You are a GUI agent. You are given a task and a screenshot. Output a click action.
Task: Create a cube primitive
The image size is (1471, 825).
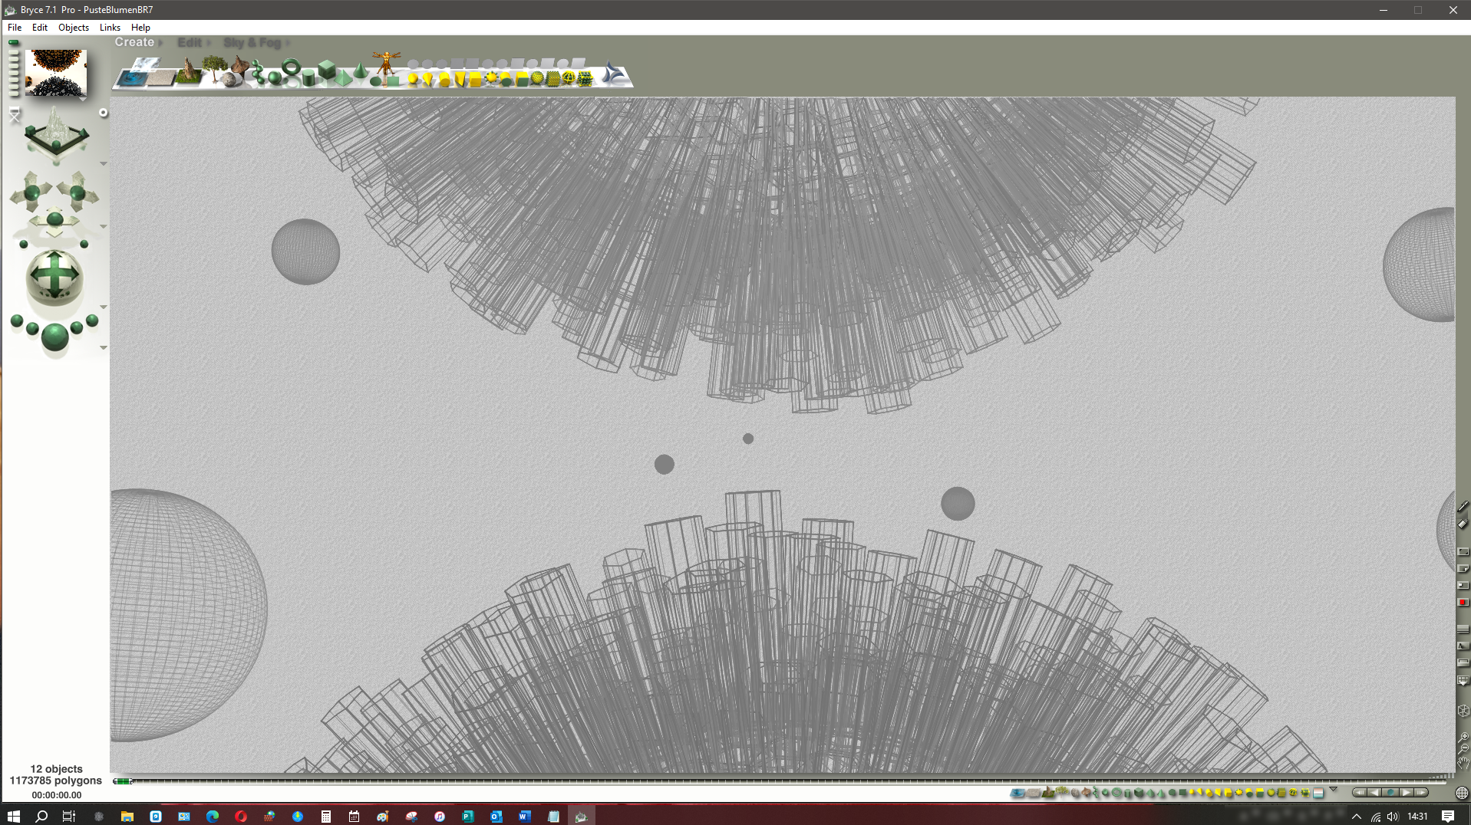pos(327,69)
